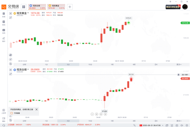Dismiss the gold silver trading popup
Screen dimensions: 190x127
click(x=37, y=109)
